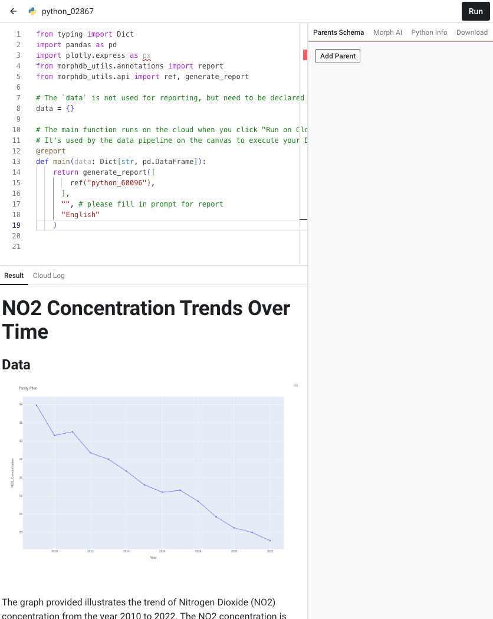493x619 pixels.
Task: Click the NO2 line chart plot
Action: [153, 473]
